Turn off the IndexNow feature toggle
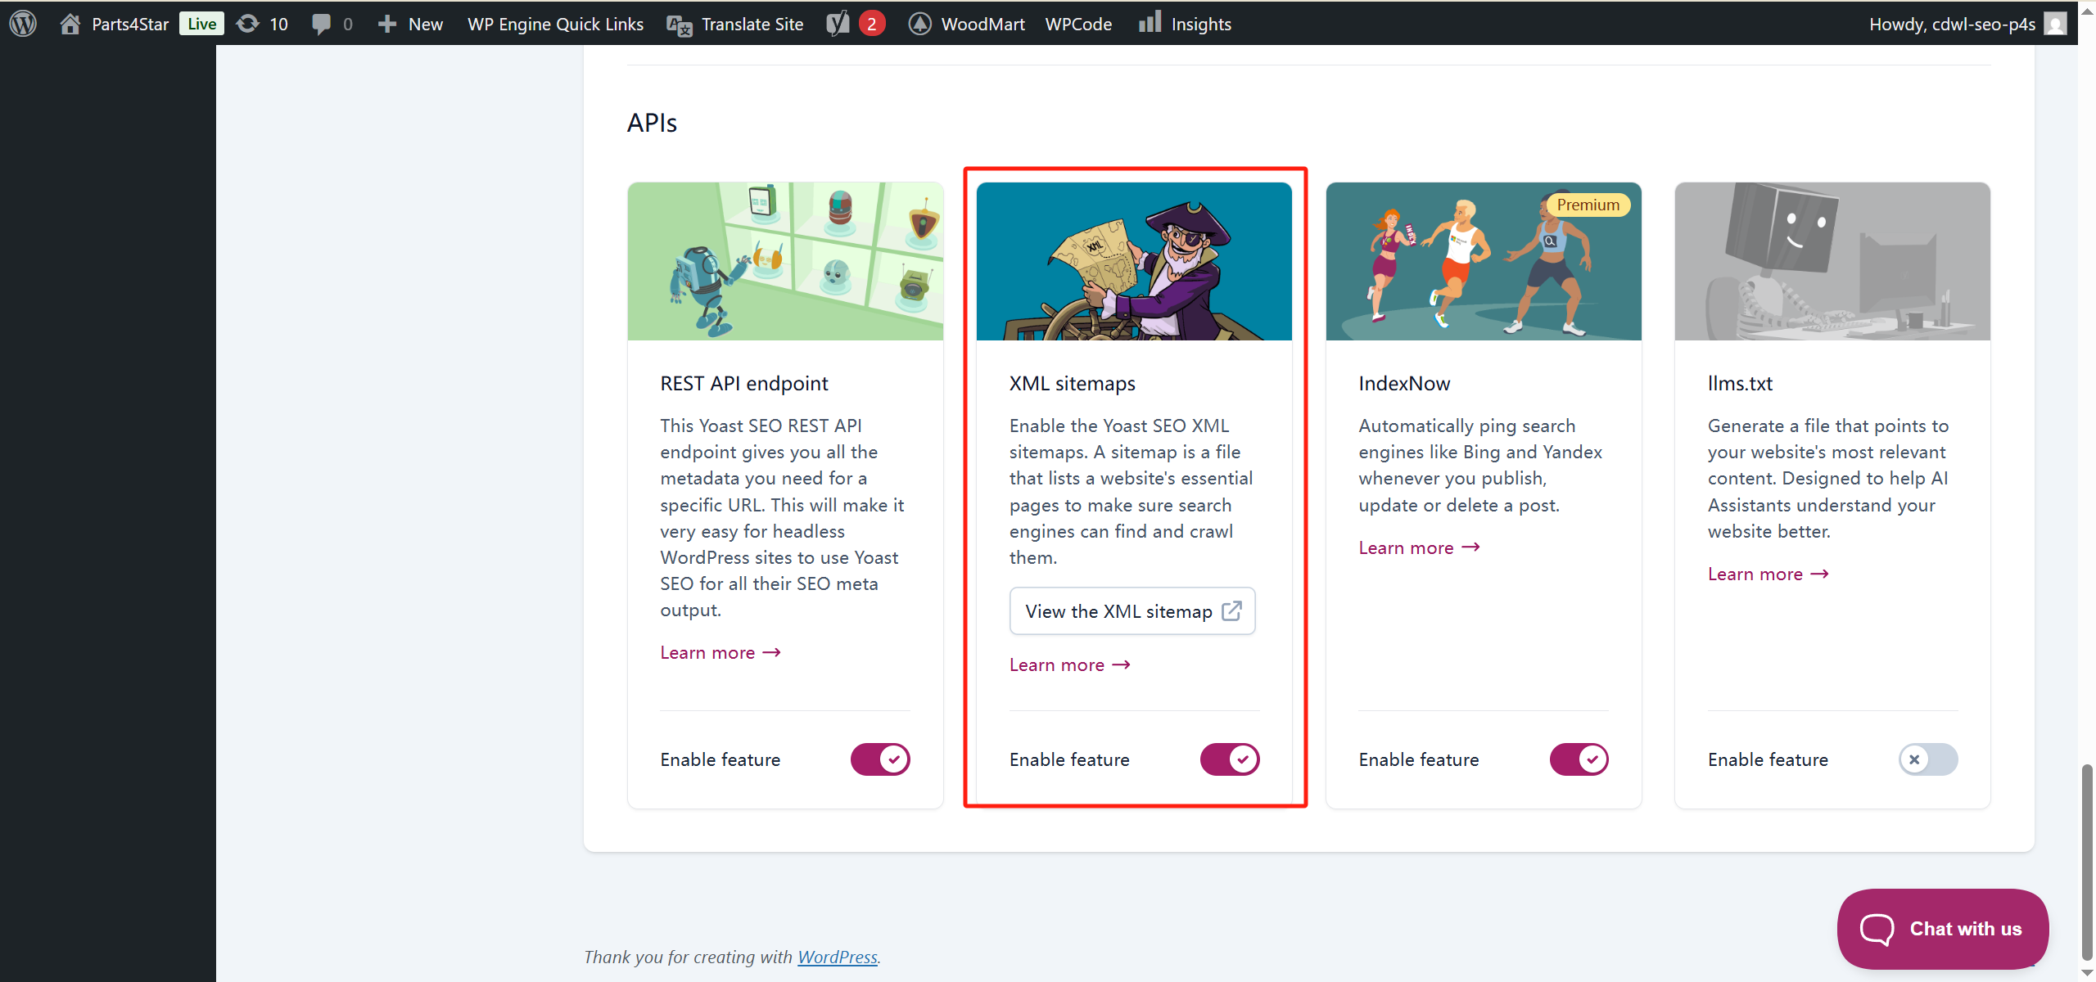2096x982 pixels. (x=1579, y=759)
